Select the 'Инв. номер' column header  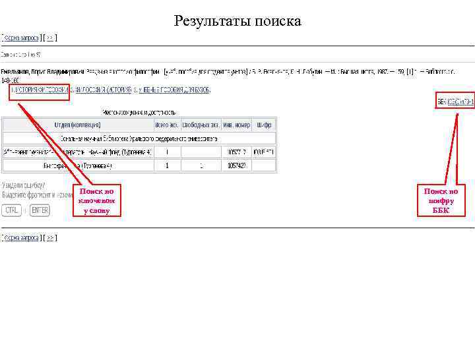coord(237,125)
